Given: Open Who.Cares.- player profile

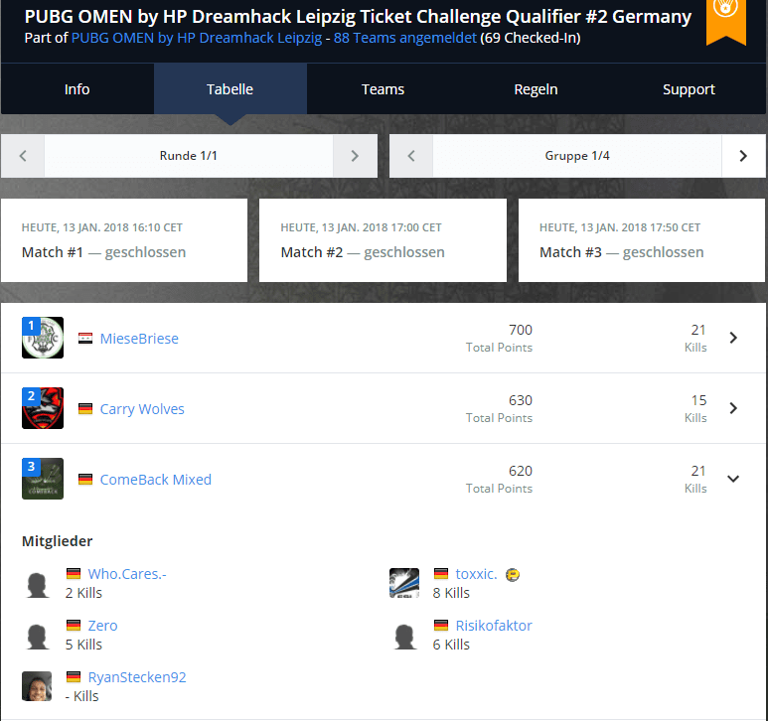Looking at the screenshot, I should tap(127, 574).
